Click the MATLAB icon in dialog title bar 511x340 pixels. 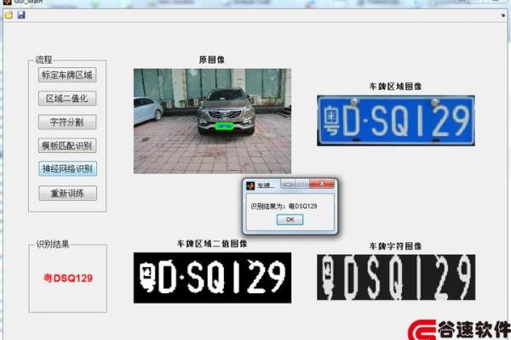point(250,185)
